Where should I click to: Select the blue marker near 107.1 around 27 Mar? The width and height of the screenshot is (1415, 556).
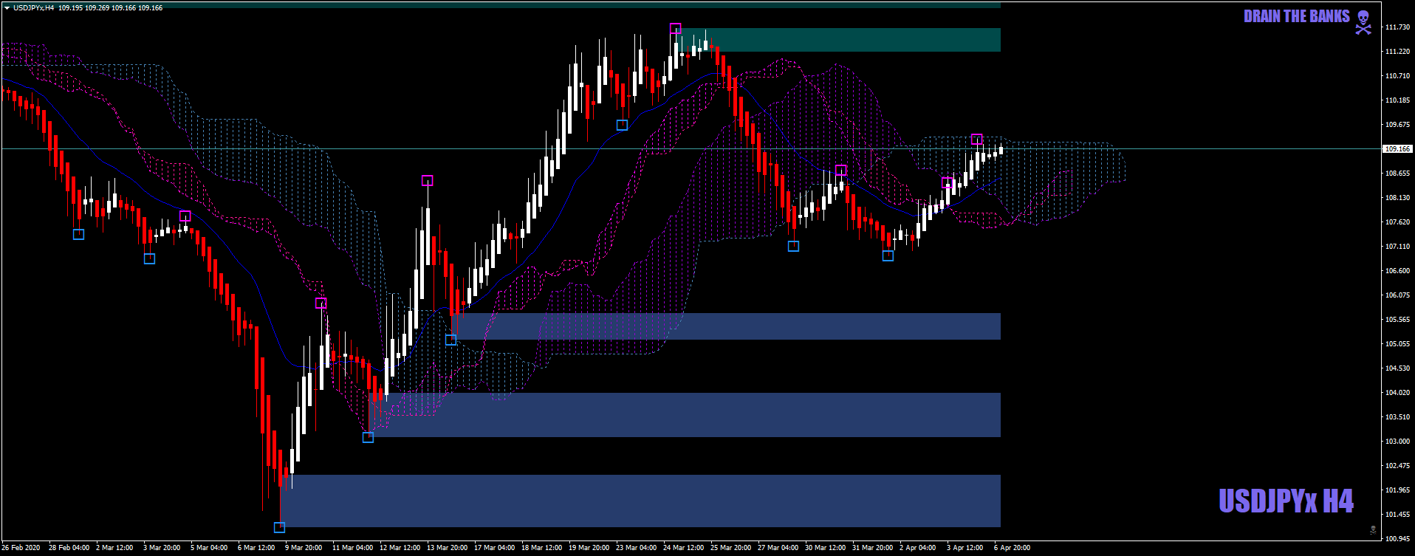tap(793, 246)
